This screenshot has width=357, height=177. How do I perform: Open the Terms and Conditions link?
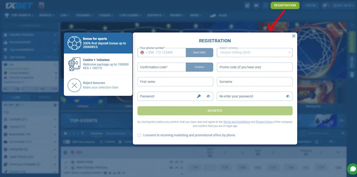(237, 122)
